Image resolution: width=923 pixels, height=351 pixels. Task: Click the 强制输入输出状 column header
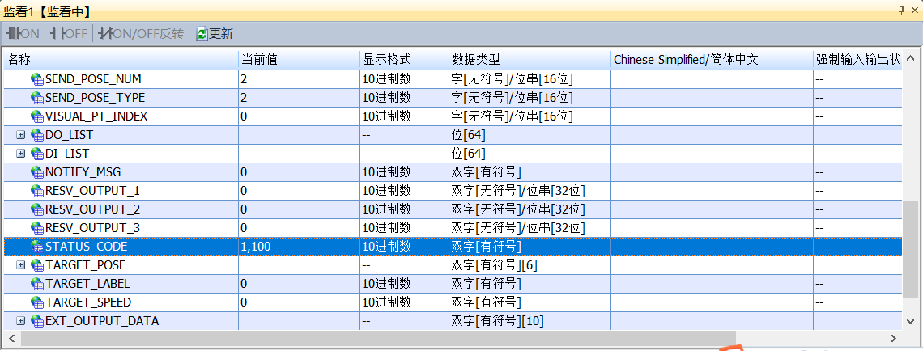[857, 59]
